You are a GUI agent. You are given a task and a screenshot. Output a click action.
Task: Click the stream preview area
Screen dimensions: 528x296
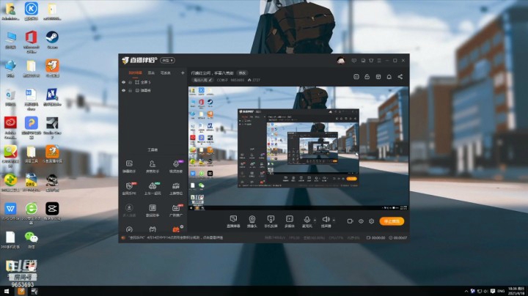pyautogui.click(x=298, y=148)
